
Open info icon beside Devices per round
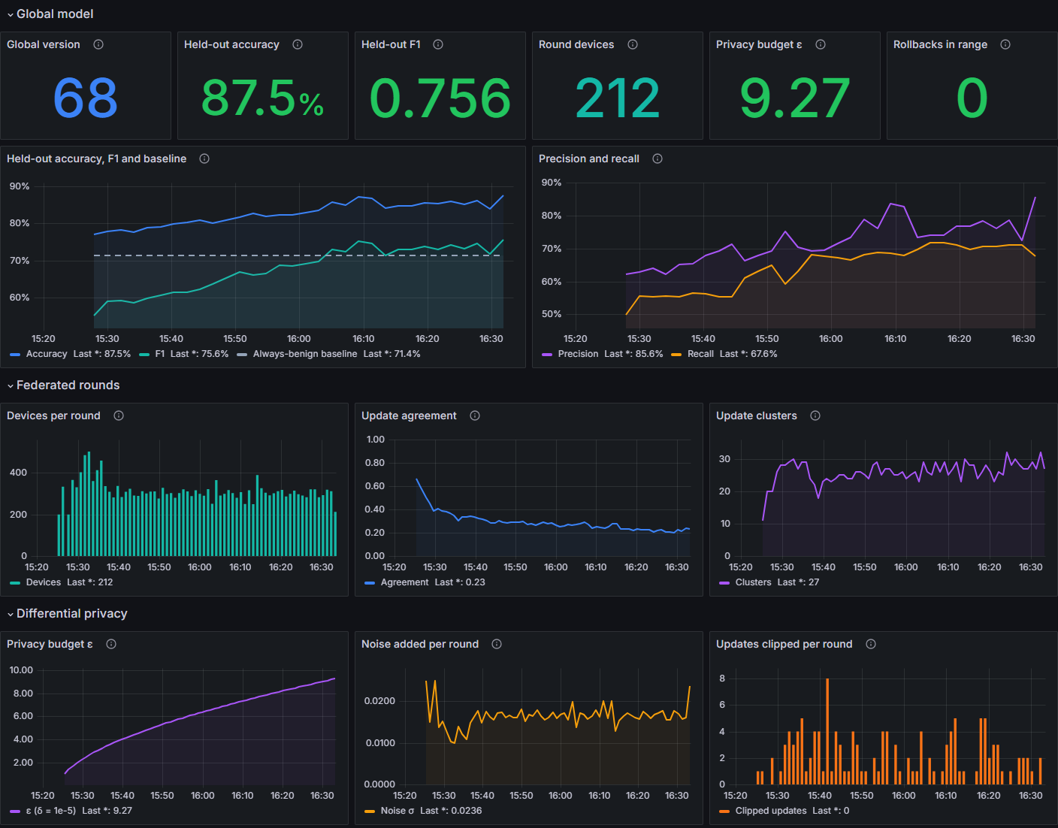pos(119,416)
